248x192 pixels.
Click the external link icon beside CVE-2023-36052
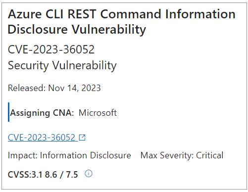click(82, 138)
